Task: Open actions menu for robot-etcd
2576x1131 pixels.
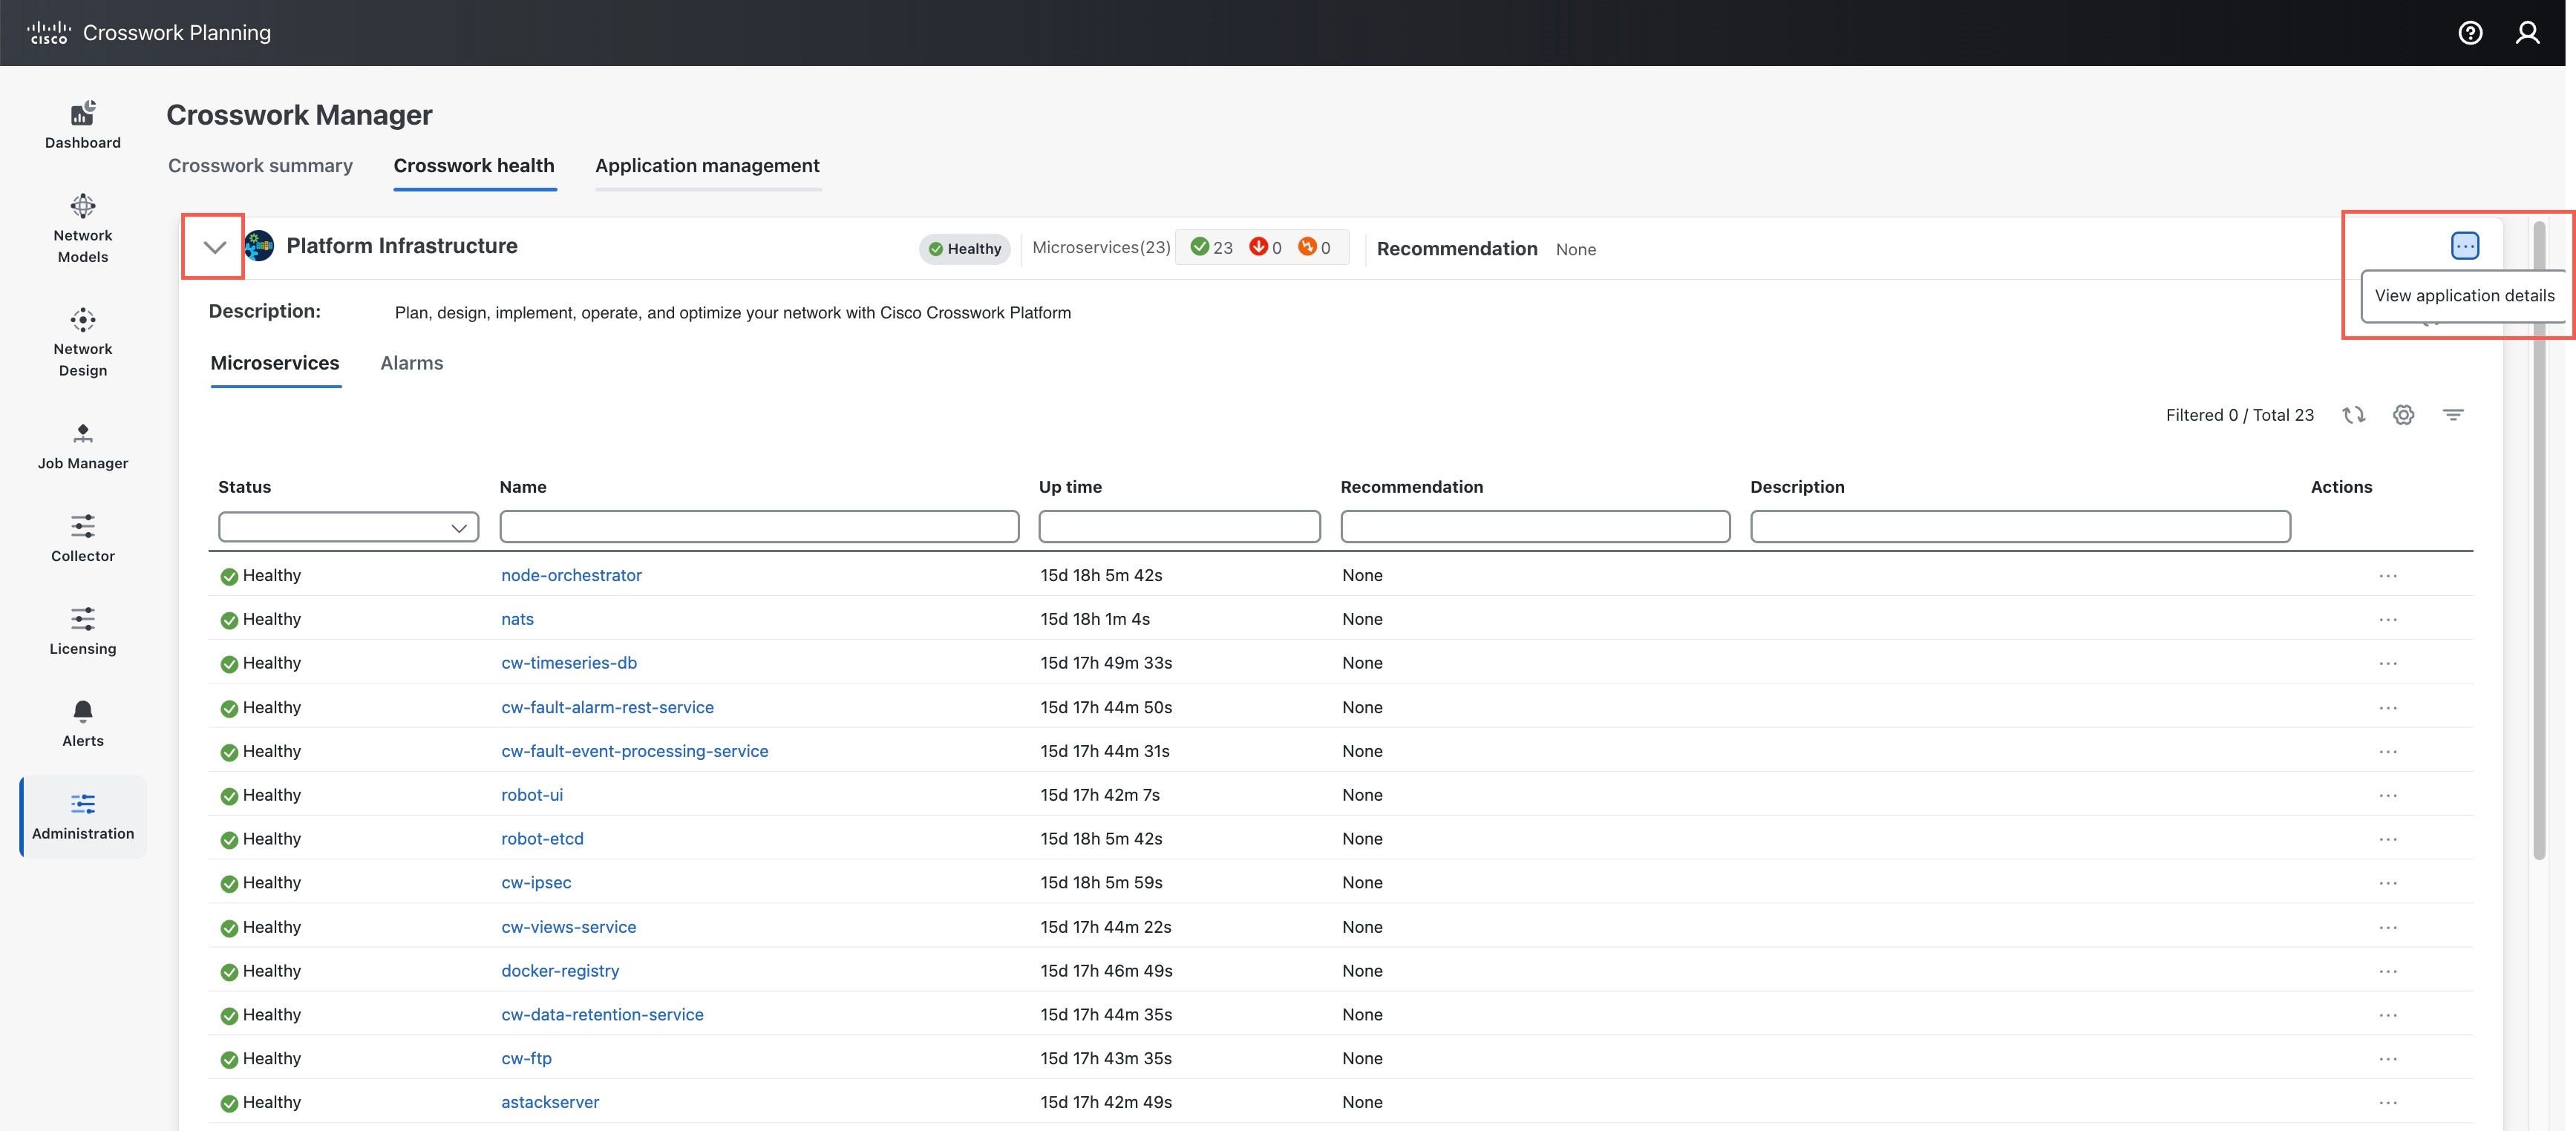Action: point(2388,839)
